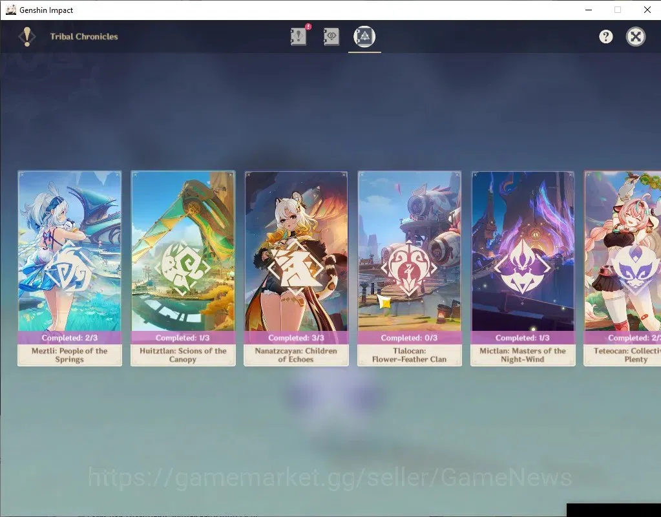Open the Huitztlan: Scions of the Canopy card
Image resolution: width=661 pixels, height=517 pixels.
(183, 268)
